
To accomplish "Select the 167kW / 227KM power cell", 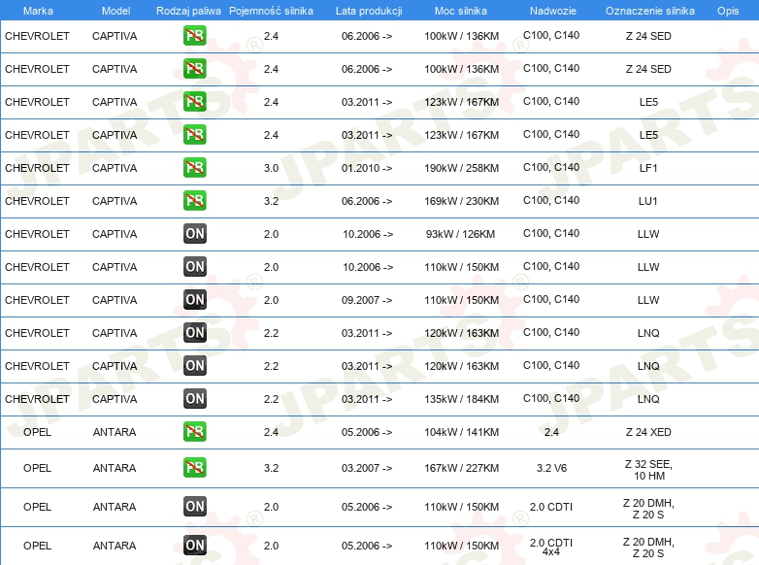I will tap(462, 468).
